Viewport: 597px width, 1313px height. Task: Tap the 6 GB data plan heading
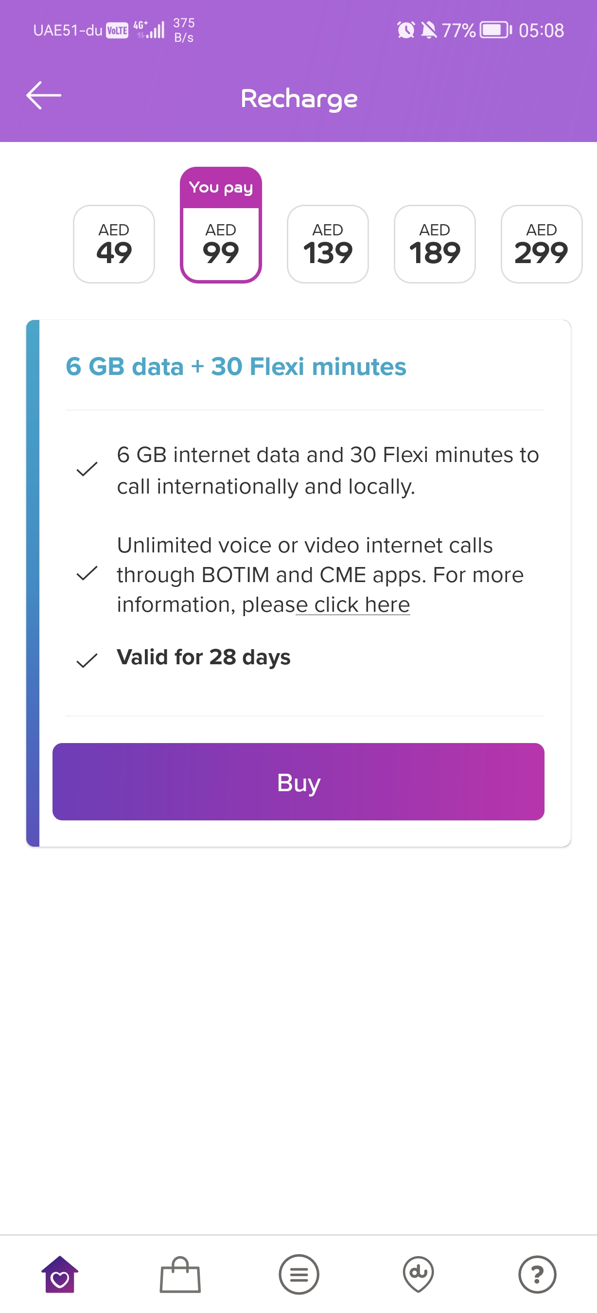(236, 367)
